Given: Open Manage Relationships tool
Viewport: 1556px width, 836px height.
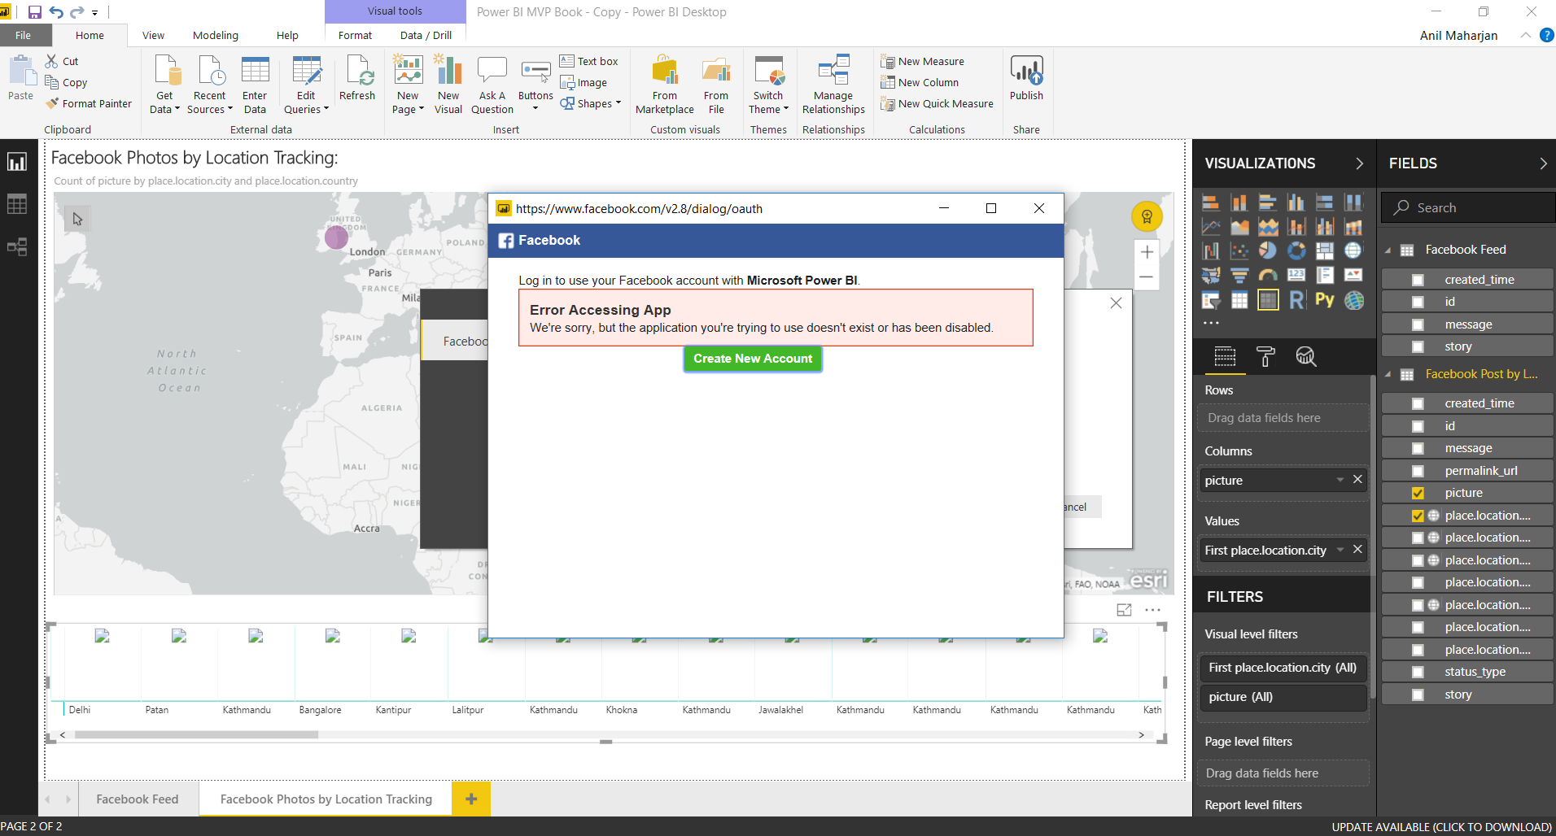Looking at the screenshot, I should [833, 85].
